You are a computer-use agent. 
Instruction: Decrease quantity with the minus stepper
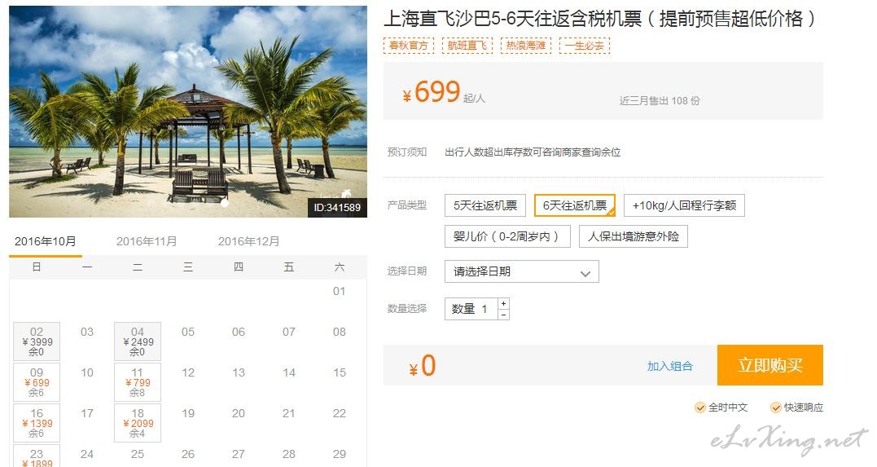(503, 315)
